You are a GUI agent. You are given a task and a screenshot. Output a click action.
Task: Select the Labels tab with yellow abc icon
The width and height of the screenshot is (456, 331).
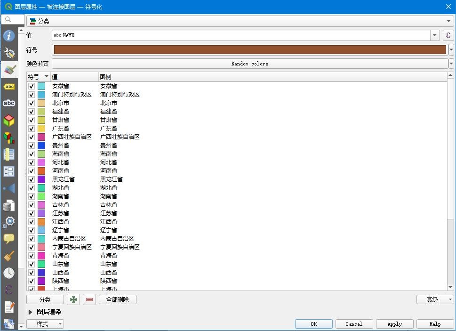[x=9, y=87]
